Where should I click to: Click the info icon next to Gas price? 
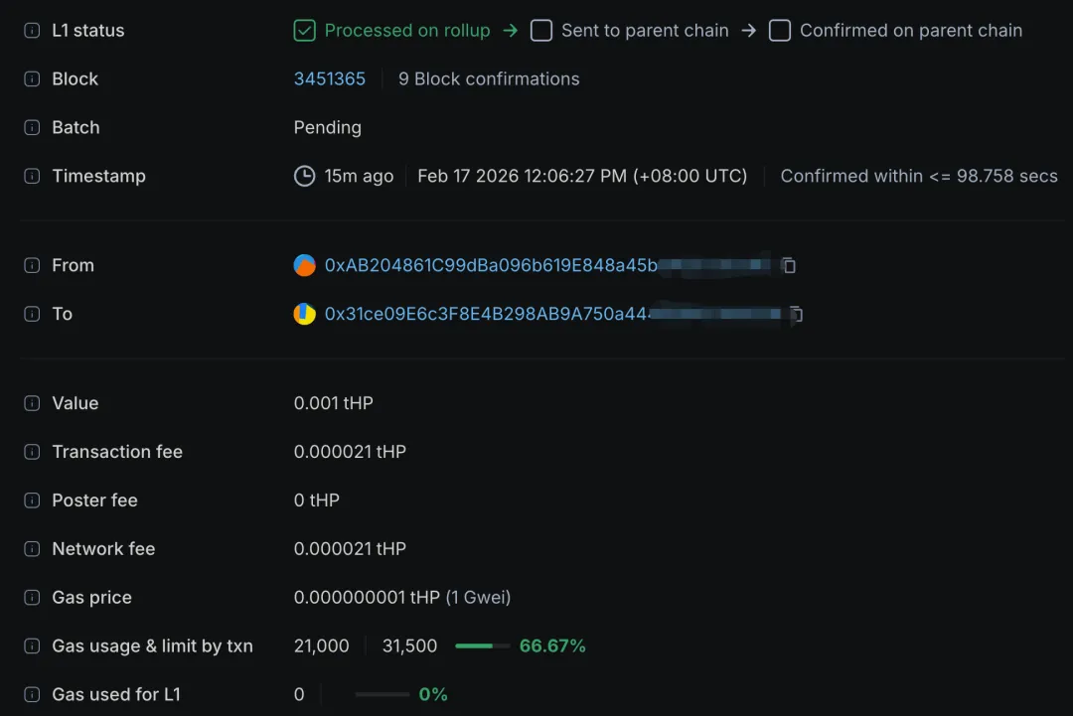pyautogui.click(x=32, y=598)
